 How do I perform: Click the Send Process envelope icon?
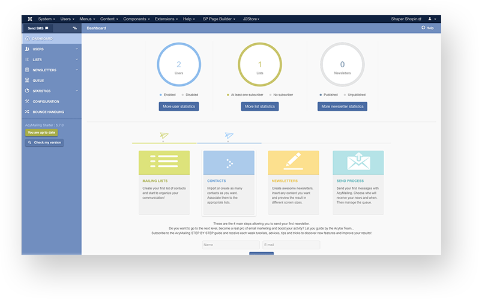pos(358,162)
